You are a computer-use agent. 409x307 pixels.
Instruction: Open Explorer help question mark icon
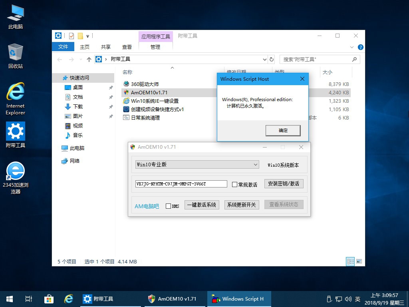coord(361,47)
